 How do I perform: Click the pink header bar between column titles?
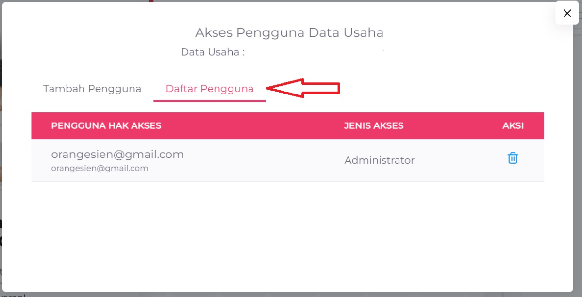click(252, 126)
